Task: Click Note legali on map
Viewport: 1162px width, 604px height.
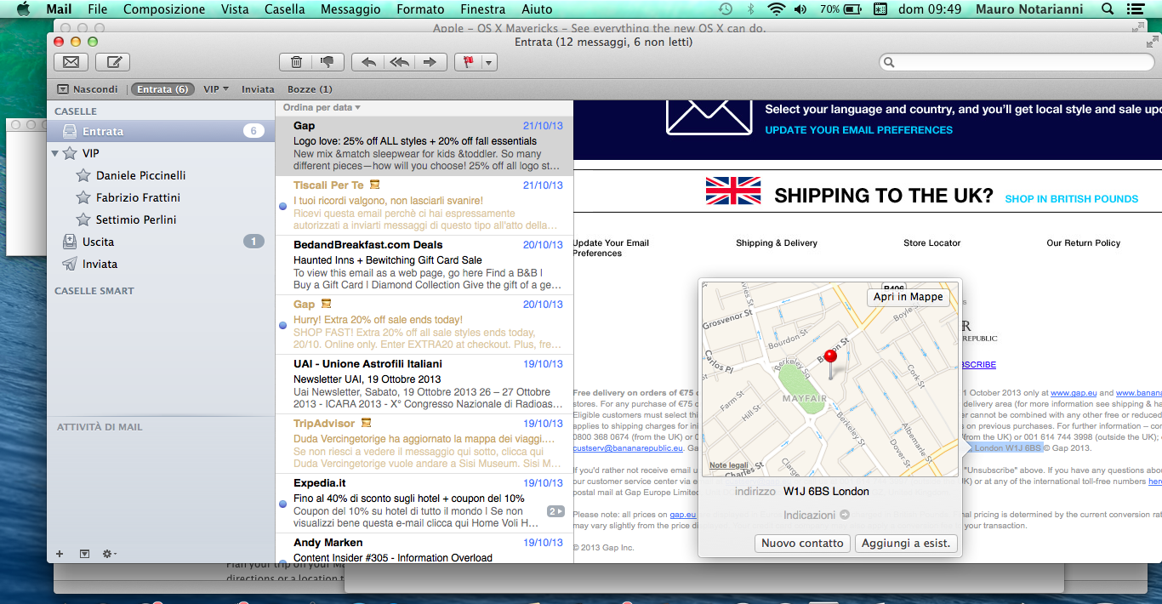Action: tap(729, 465)
